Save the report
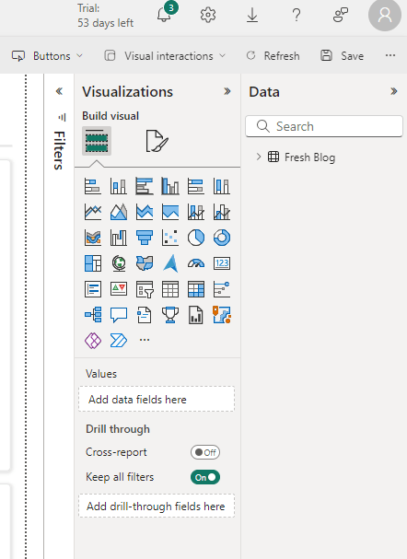Screen dimensions: 407x559 pos(343,56)
